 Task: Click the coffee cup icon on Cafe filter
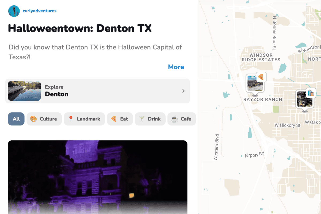174,119
